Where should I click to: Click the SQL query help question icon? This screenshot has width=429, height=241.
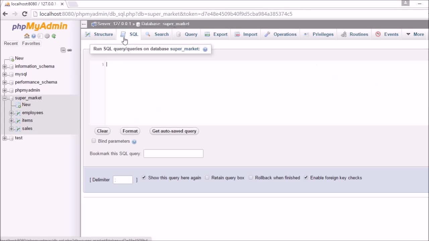pyautogui.click(x=205, y=49)
